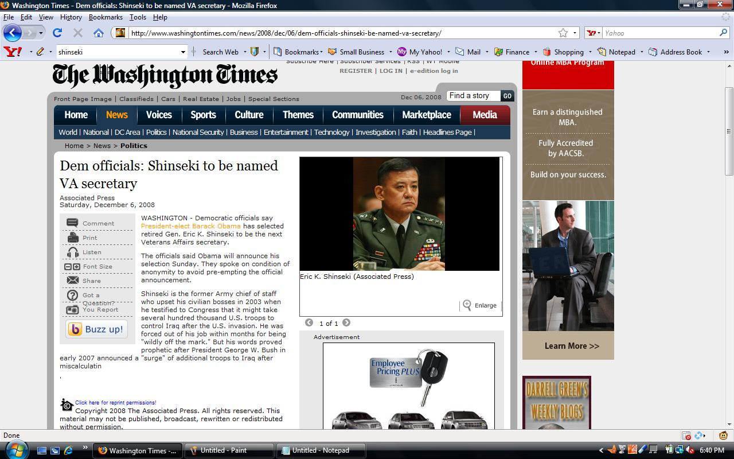Viewport: 734px width, 459px height.
Task: Click the Yahoo! toolbar logo icon
Action: coord(13,52)
